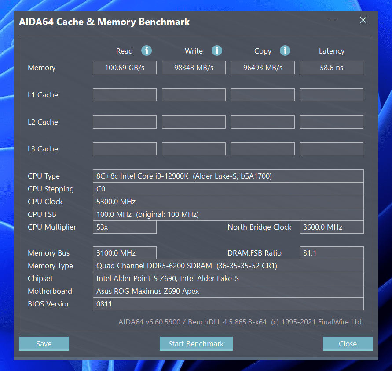
Task: Click the window title AIDA64 Cache & Memory Benchmark
Action: pos(104,22)
